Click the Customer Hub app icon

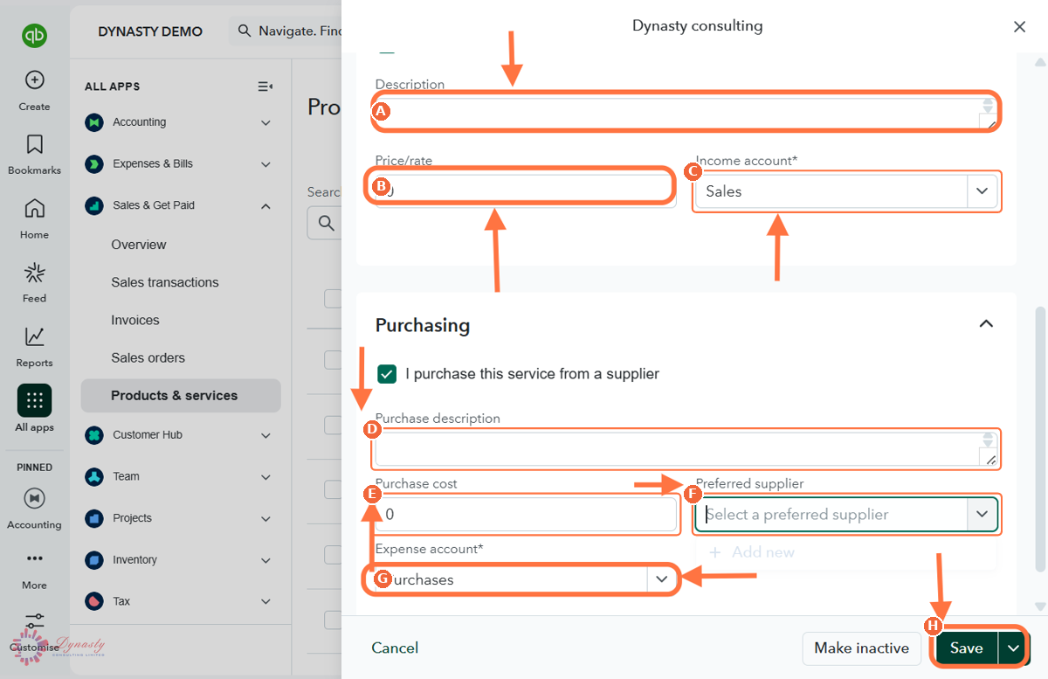click(x=94, y=434)
